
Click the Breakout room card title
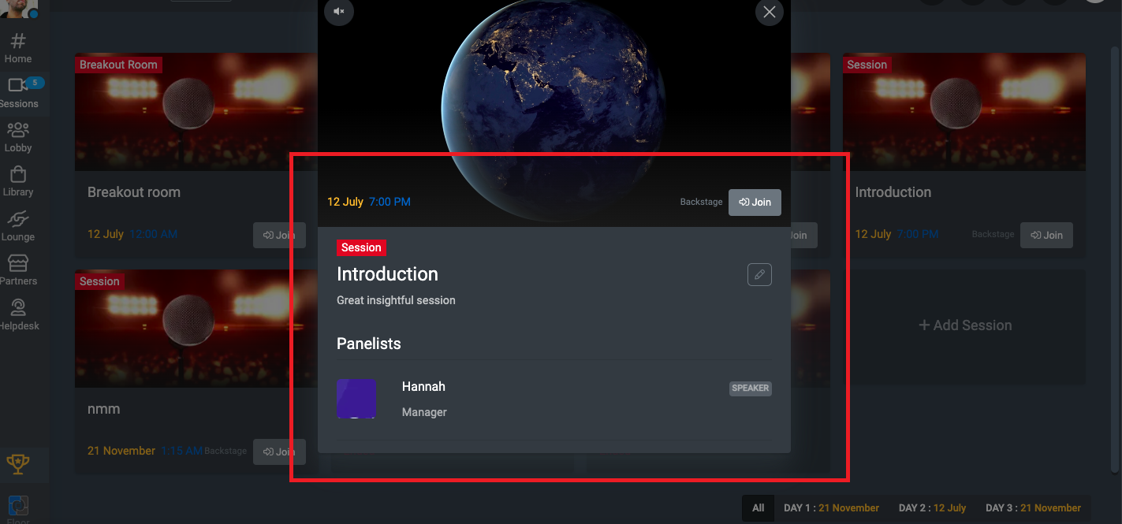pos(134,192)
